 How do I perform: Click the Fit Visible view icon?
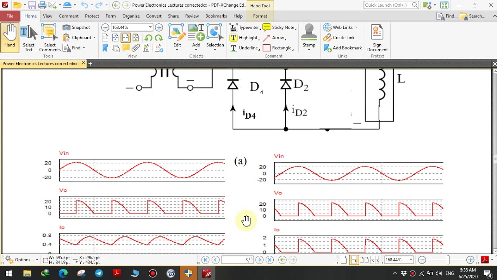click(136, 38)
